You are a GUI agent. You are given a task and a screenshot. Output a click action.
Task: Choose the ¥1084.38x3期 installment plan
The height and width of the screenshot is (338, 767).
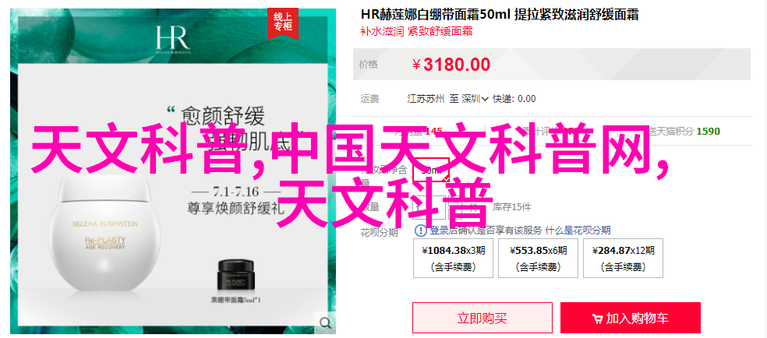point(453,259)
